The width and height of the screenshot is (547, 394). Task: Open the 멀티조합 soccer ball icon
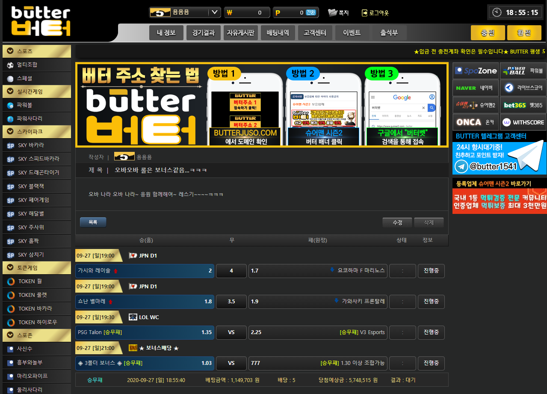coord(10,65)
